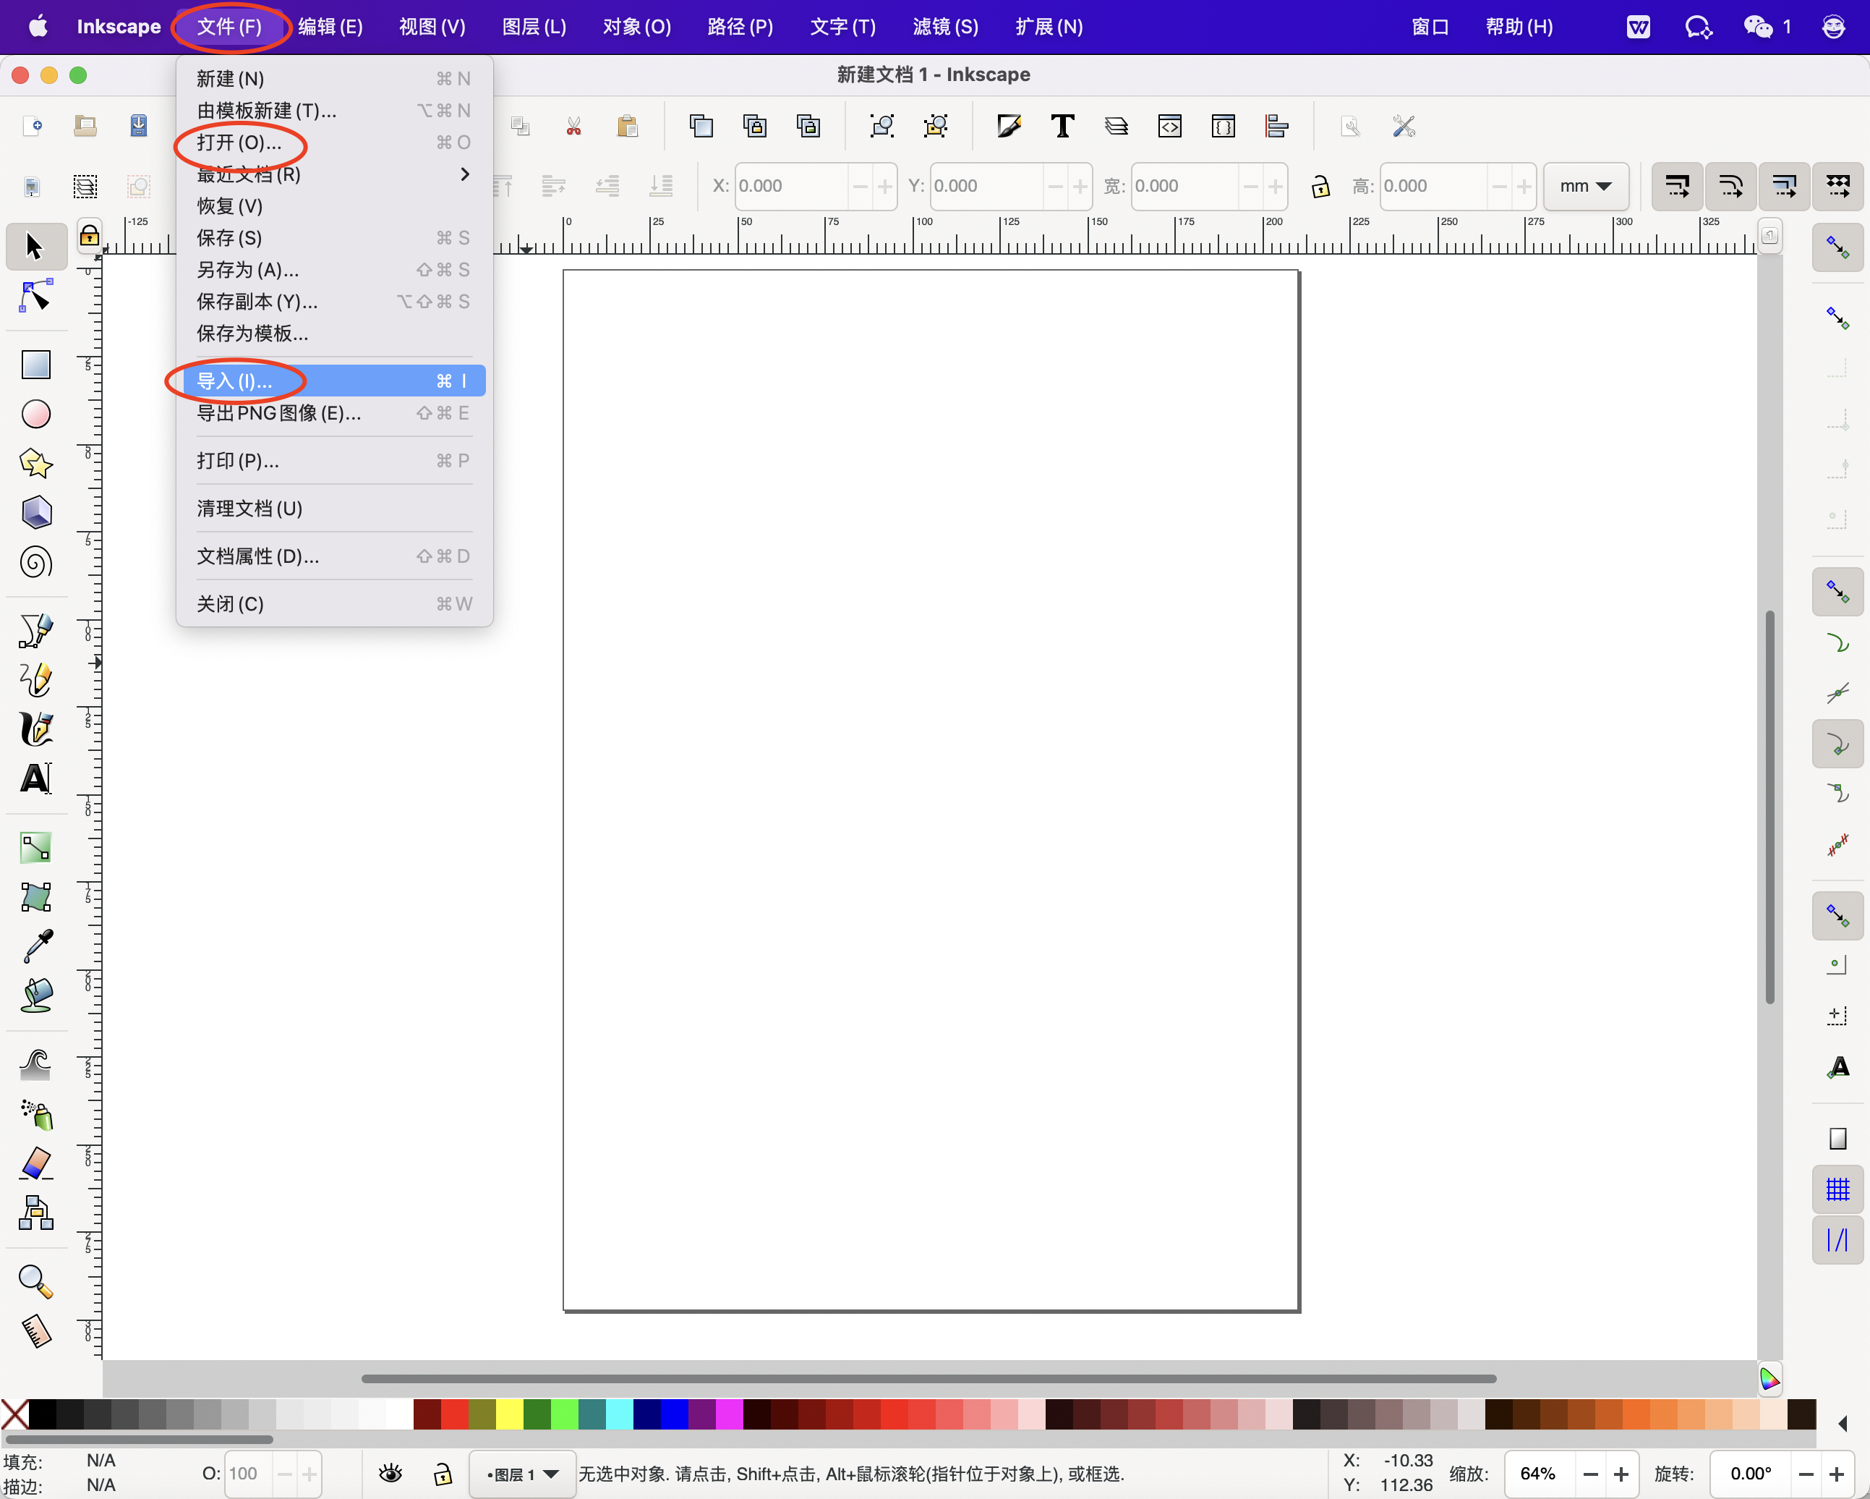Increase the 宽 width value
The width and height of the screenshot is (1870, 1499).
(x=1275, y=186)
